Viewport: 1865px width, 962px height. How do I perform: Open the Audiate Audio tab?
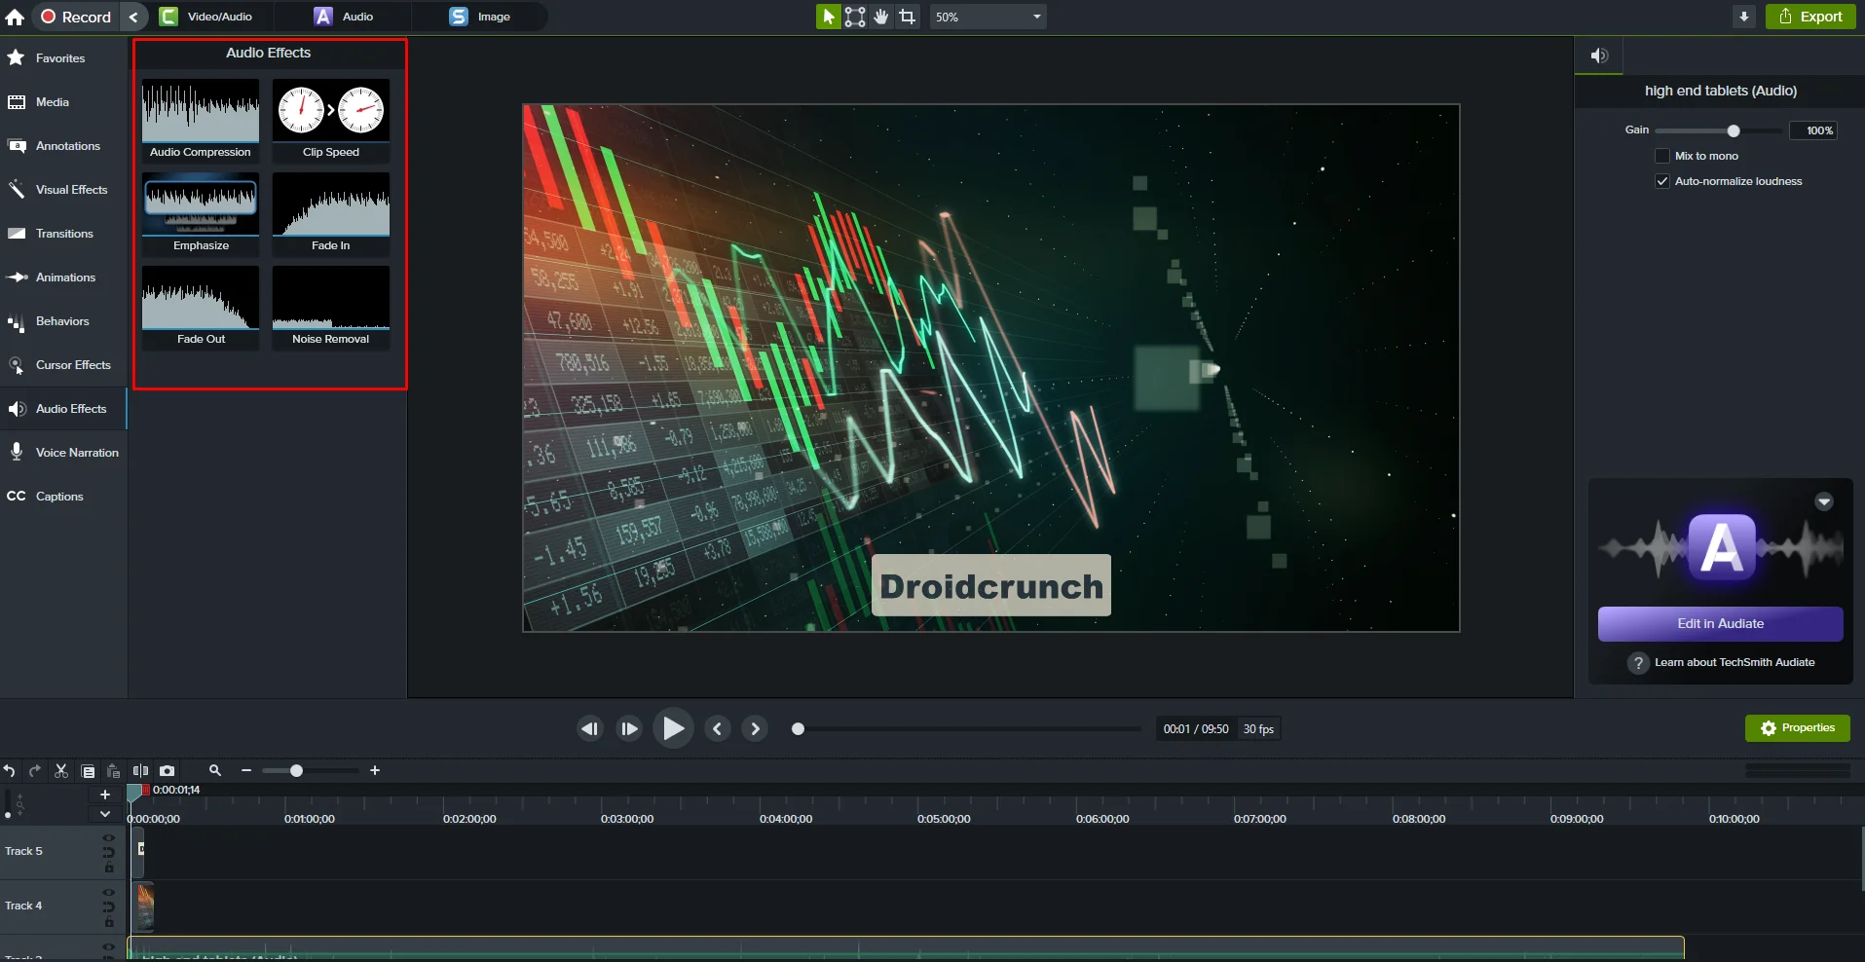[x=344, y=17]
